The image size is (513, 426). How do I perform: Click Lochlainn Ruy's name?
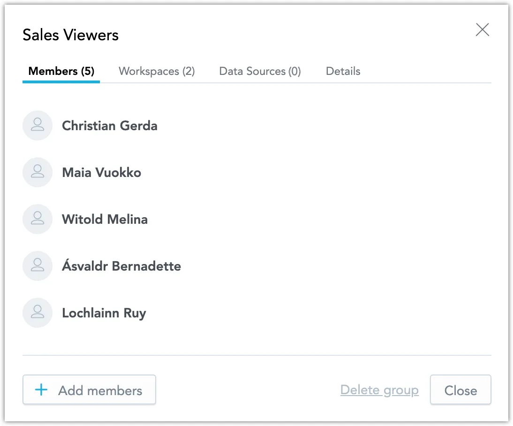click(x=104, y=313)
